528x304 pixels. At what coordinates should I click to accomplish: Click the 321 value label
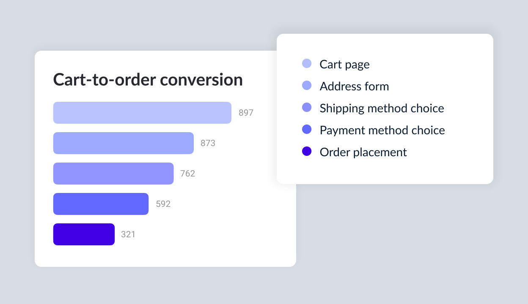tap(128, 234)
